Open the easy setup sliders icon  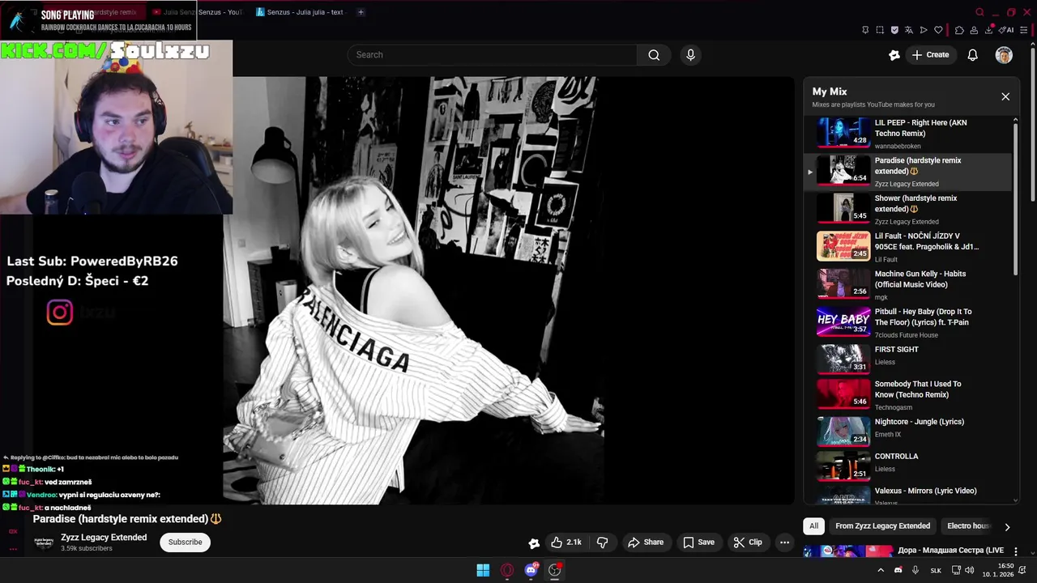[x=1023, y=30]
